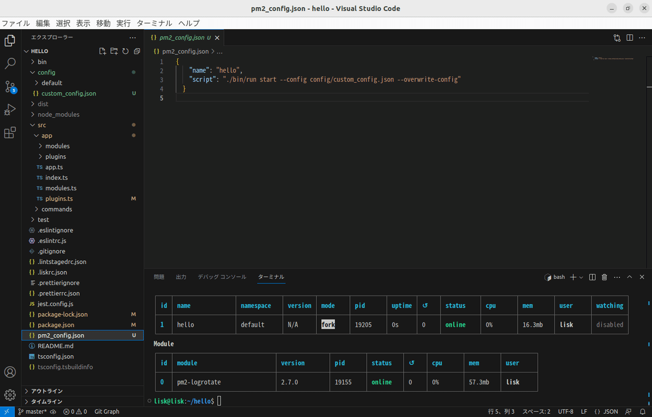The image size is (652, 417).
Task: Open the Accounts menu in activity bar
Action: pyautogui.click(x=10, y=372)
